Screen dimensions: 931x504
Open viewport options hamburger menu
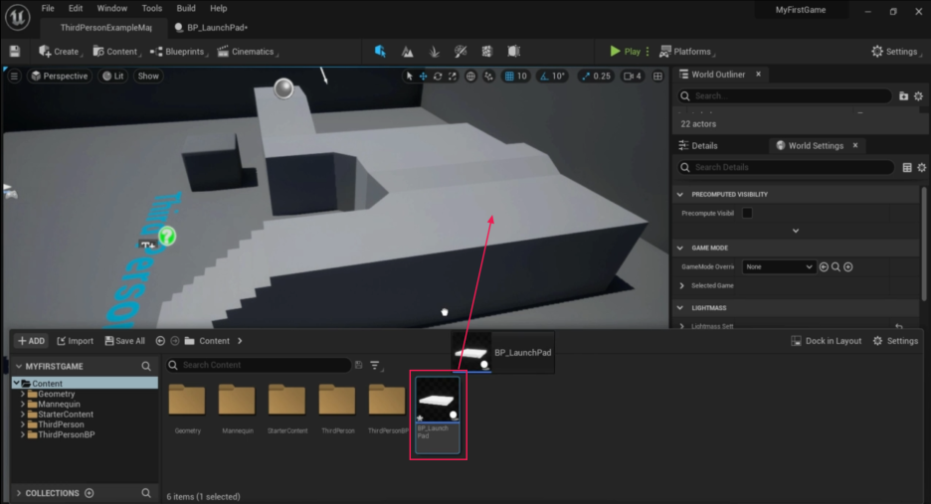point(14,76)
